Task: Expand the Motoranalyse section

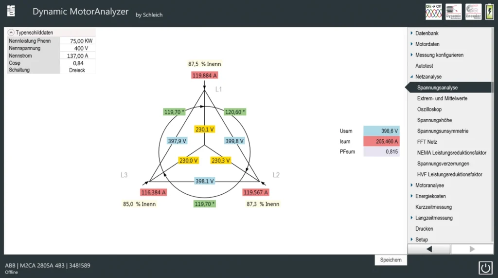Action: pos(429,185)
